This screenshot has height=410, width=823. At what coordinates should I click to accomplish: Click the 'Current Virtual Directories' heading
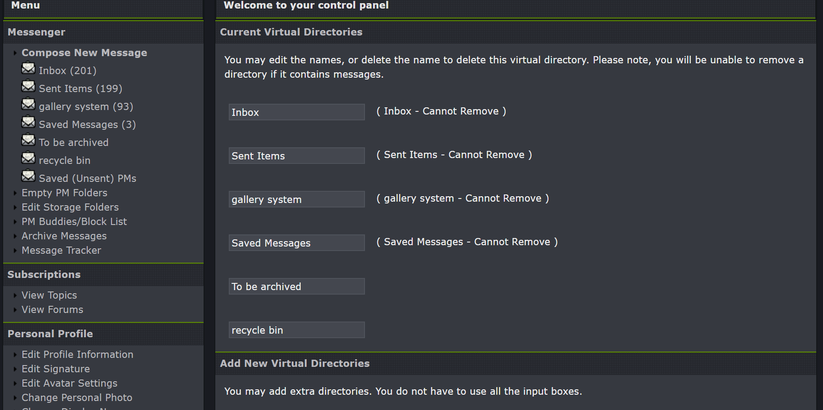pos(291,32)
